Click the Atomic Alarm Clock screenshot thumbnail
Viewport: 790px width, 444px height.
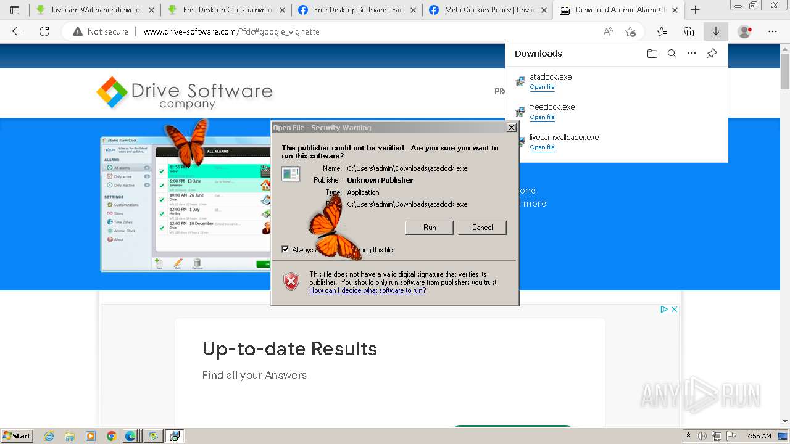pos(186,204)
